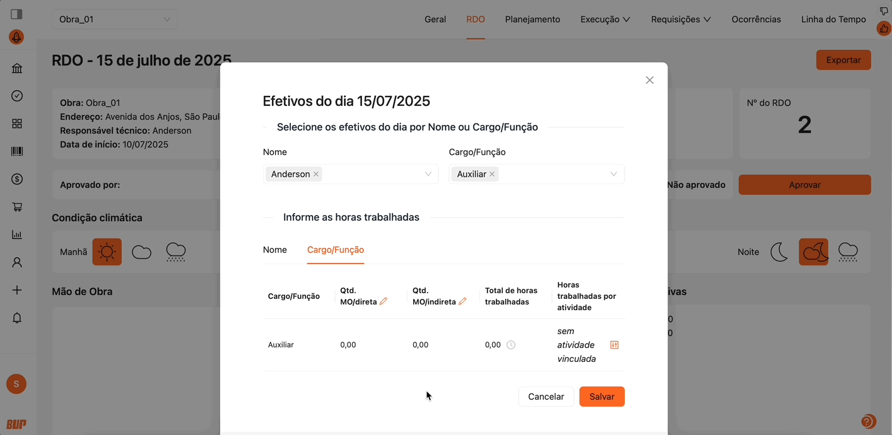Open the bar chart reports icon in sidebar
The width and height of the screenshot is (892, 435).
[16, 234]
